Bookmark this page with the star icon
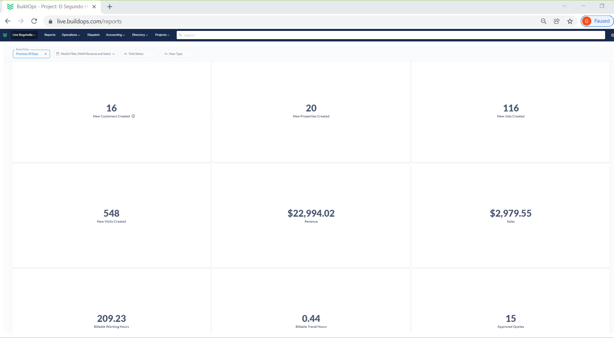Image resolution: width=614 pixels, height=338 pixels. point(570,21)
